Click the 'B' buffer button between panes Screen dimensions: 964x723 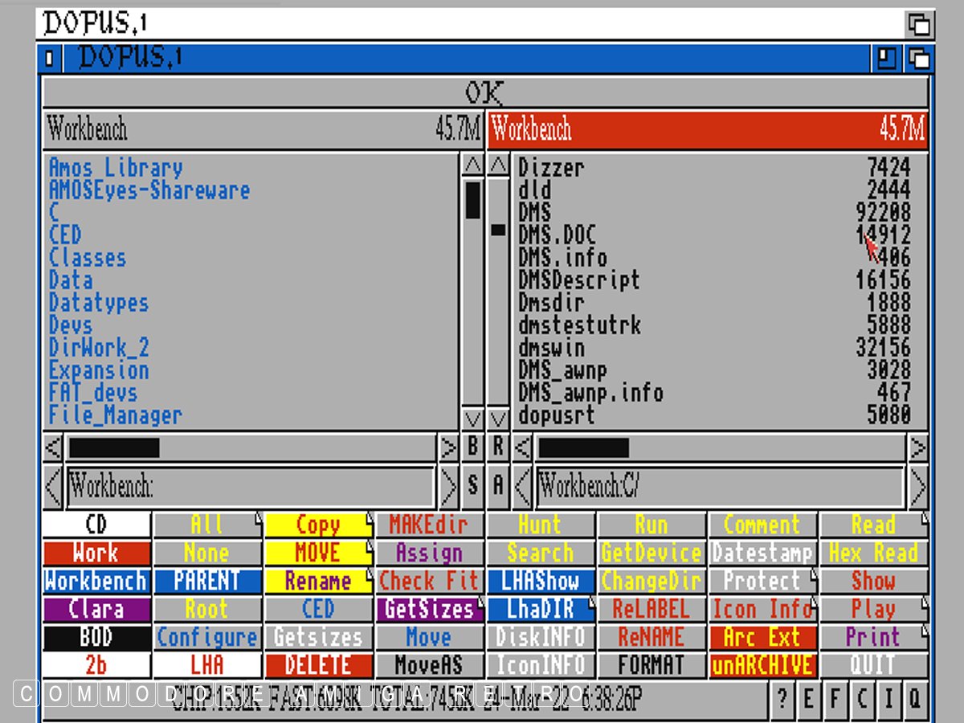click(x=473, y=447)
